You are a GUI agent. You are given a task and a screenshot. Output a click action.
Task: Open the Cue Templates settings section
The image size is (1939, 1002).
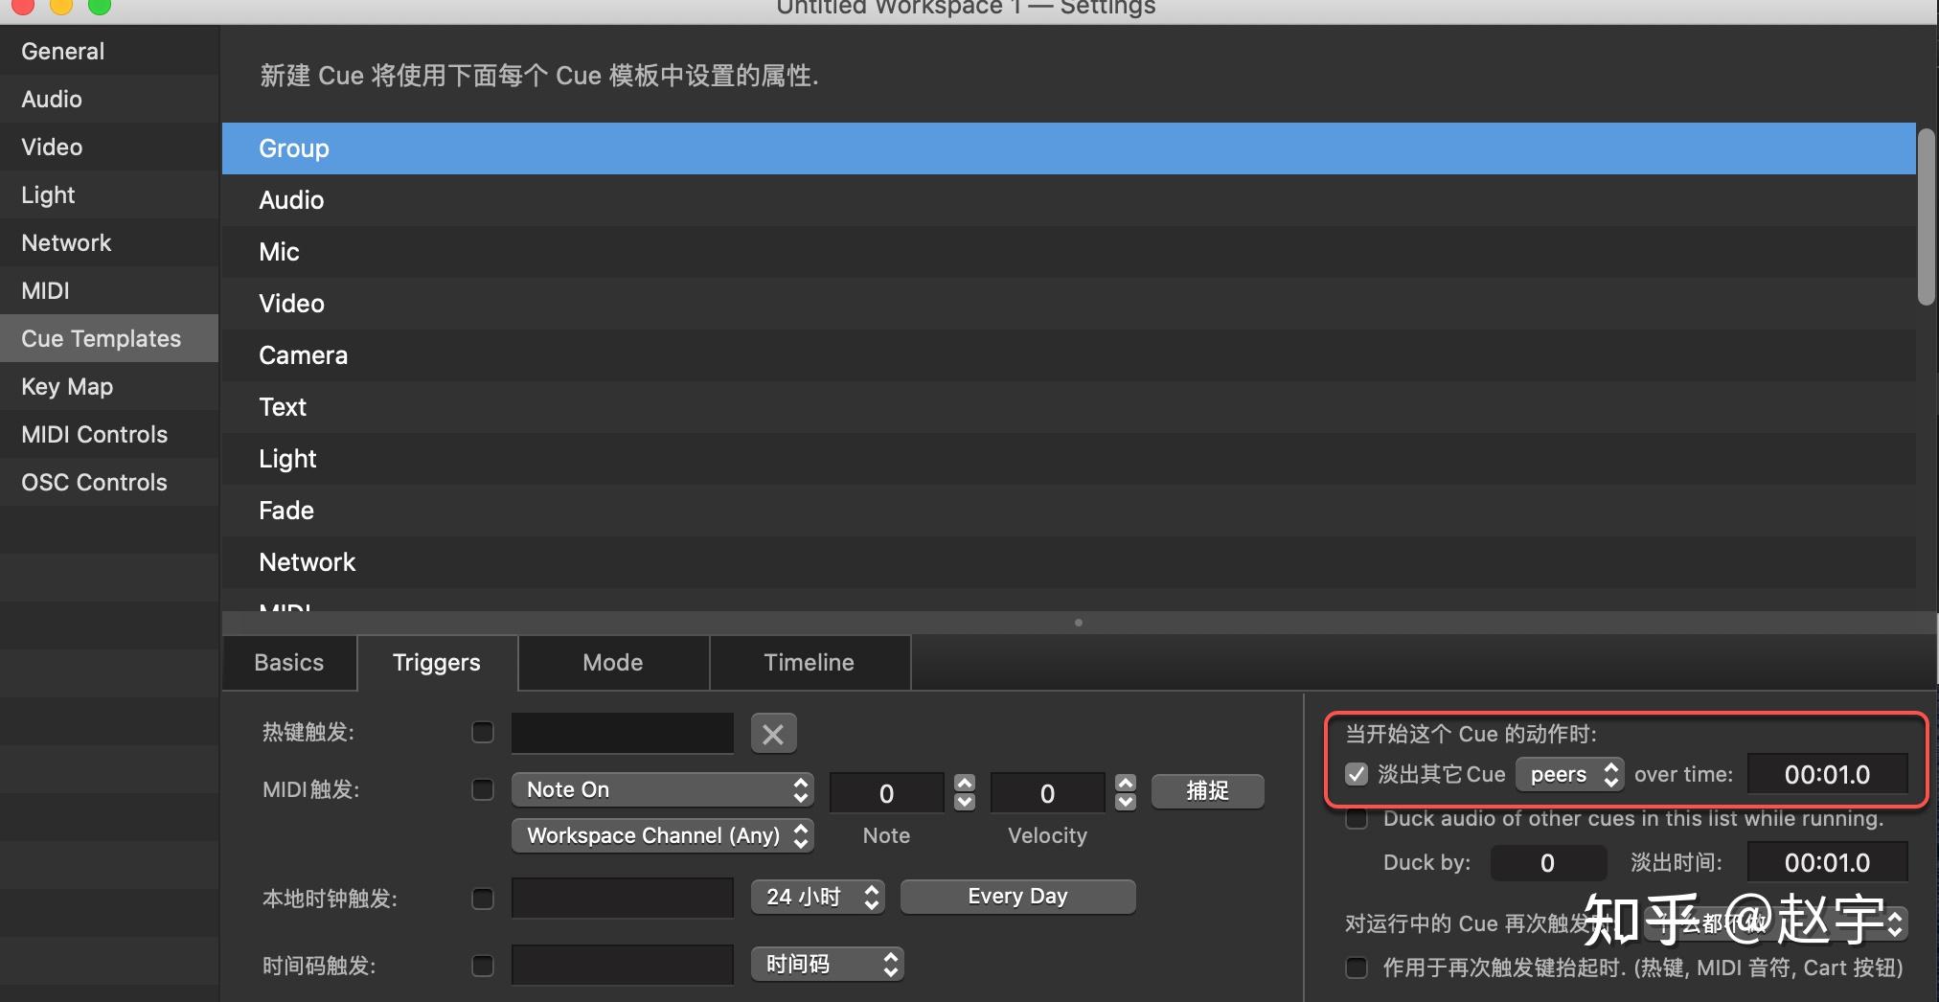(101, 338)
